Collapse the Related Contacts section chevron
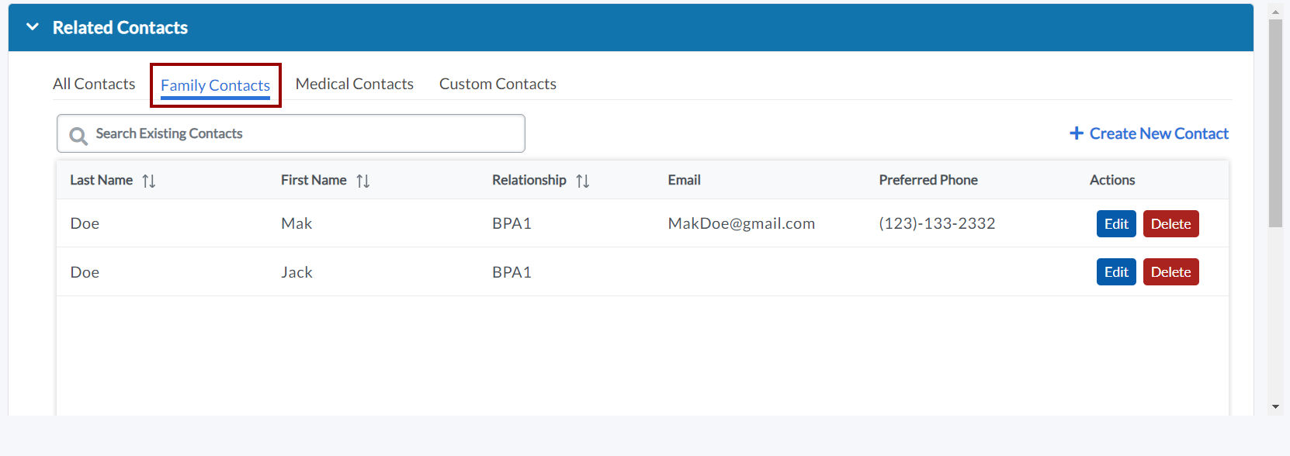Screen dimensions: 1290x456 point(33,27)
